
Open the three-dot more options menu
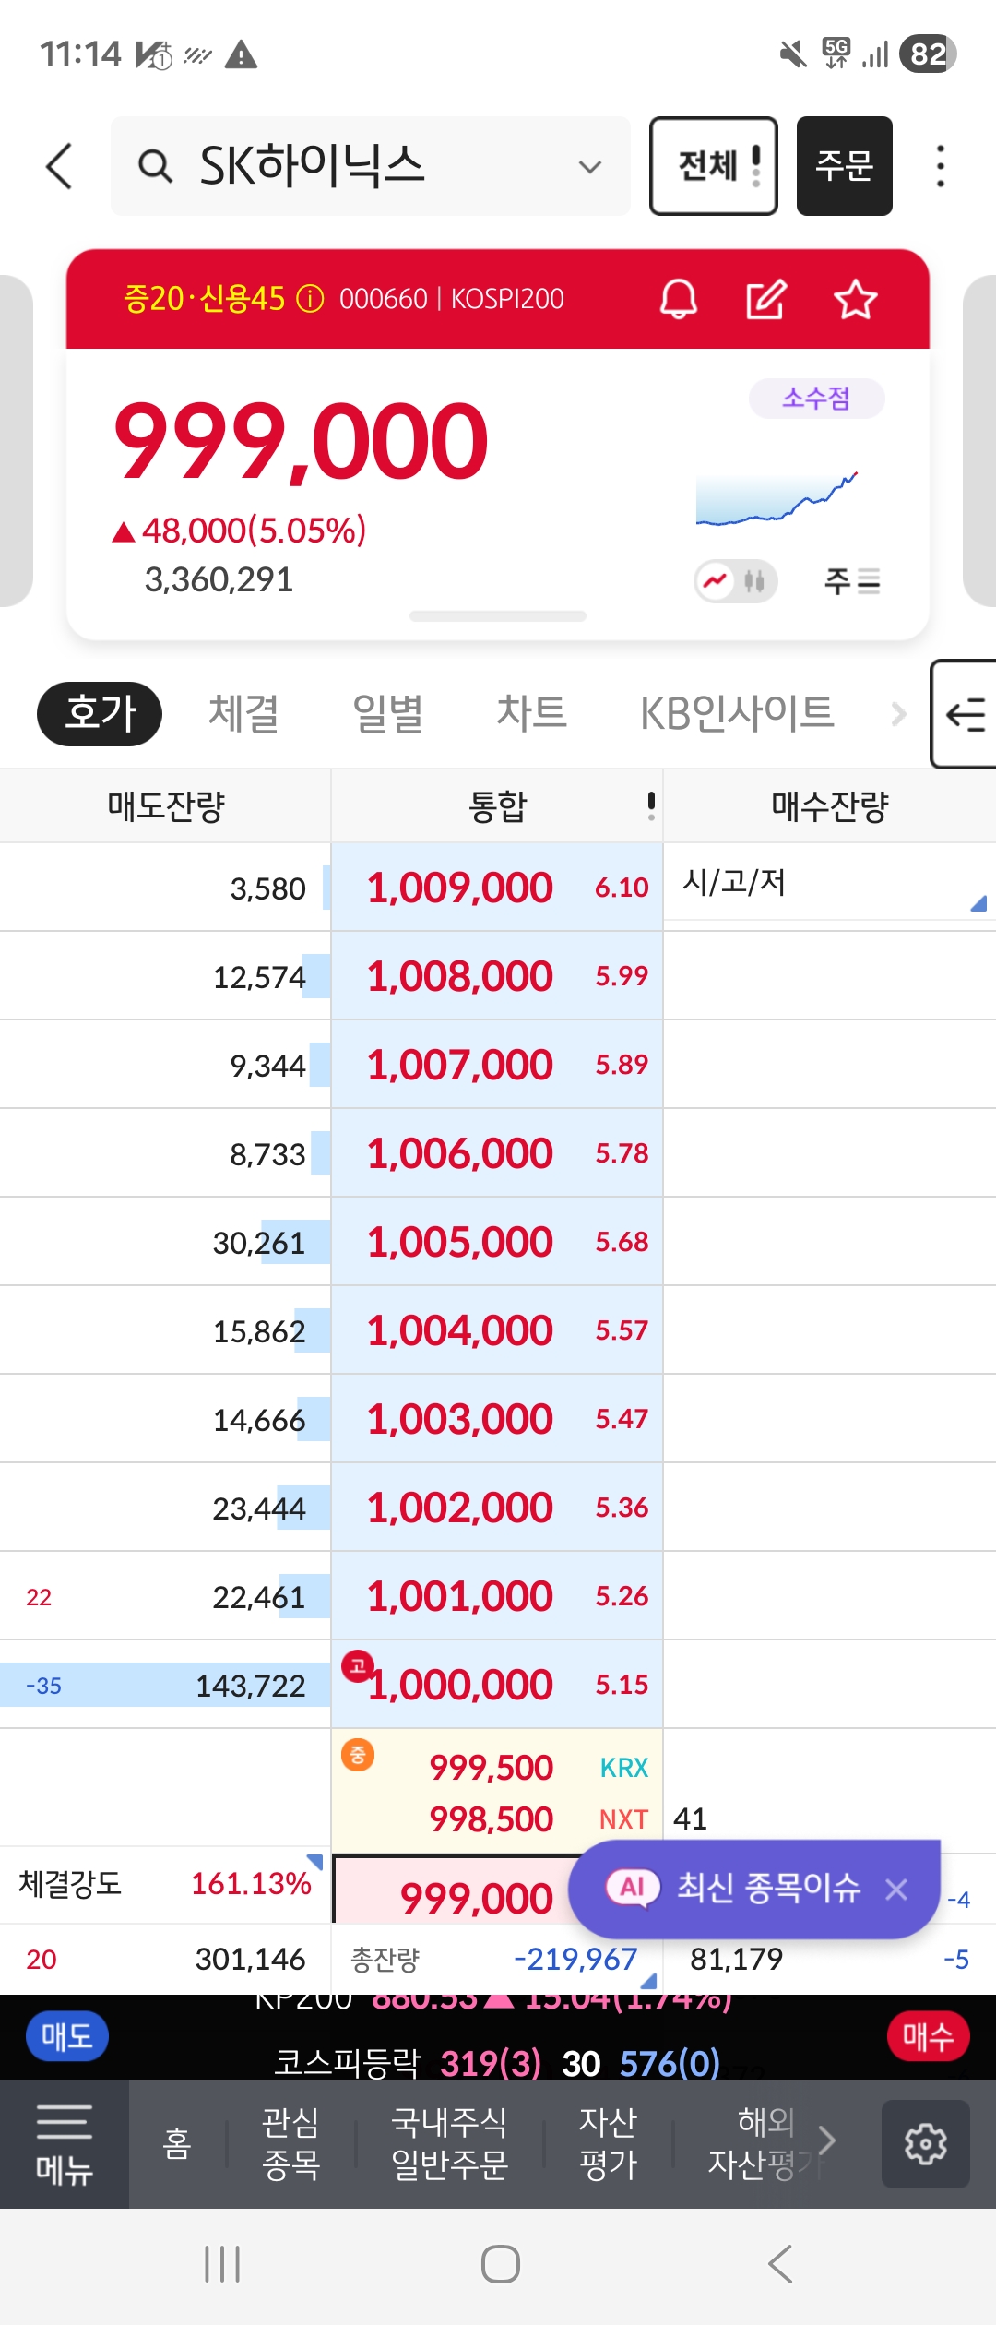[940, 166]
